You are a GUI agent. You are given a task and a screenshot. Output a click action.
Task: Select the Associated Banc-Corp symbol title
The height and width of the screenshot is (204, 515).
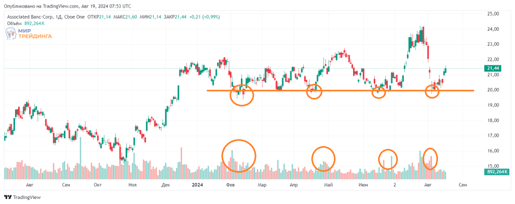[x=31, y=17]
